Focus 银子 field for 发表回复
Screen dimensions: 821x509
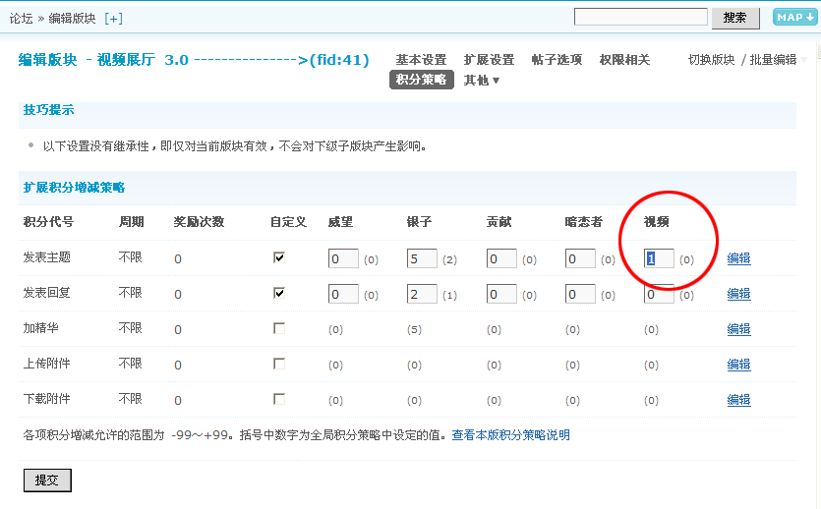422,294
